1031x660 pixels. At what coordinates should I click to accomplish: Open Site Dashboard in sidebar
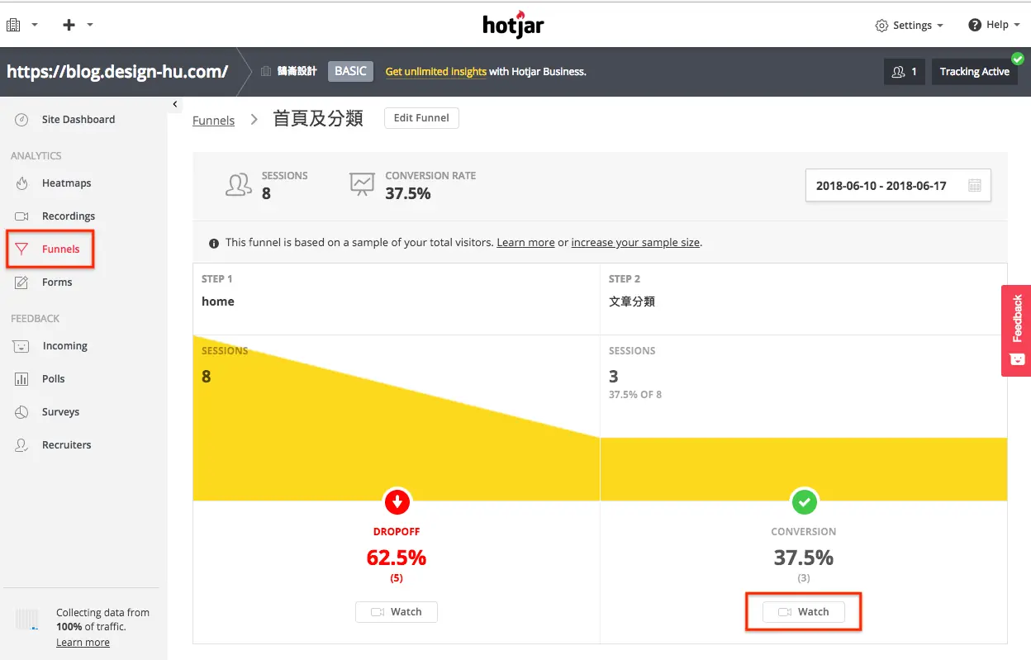click(x=78, y=119)
